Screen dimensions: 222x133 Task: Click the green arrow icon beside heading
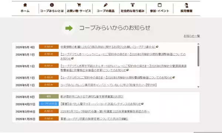69,28
